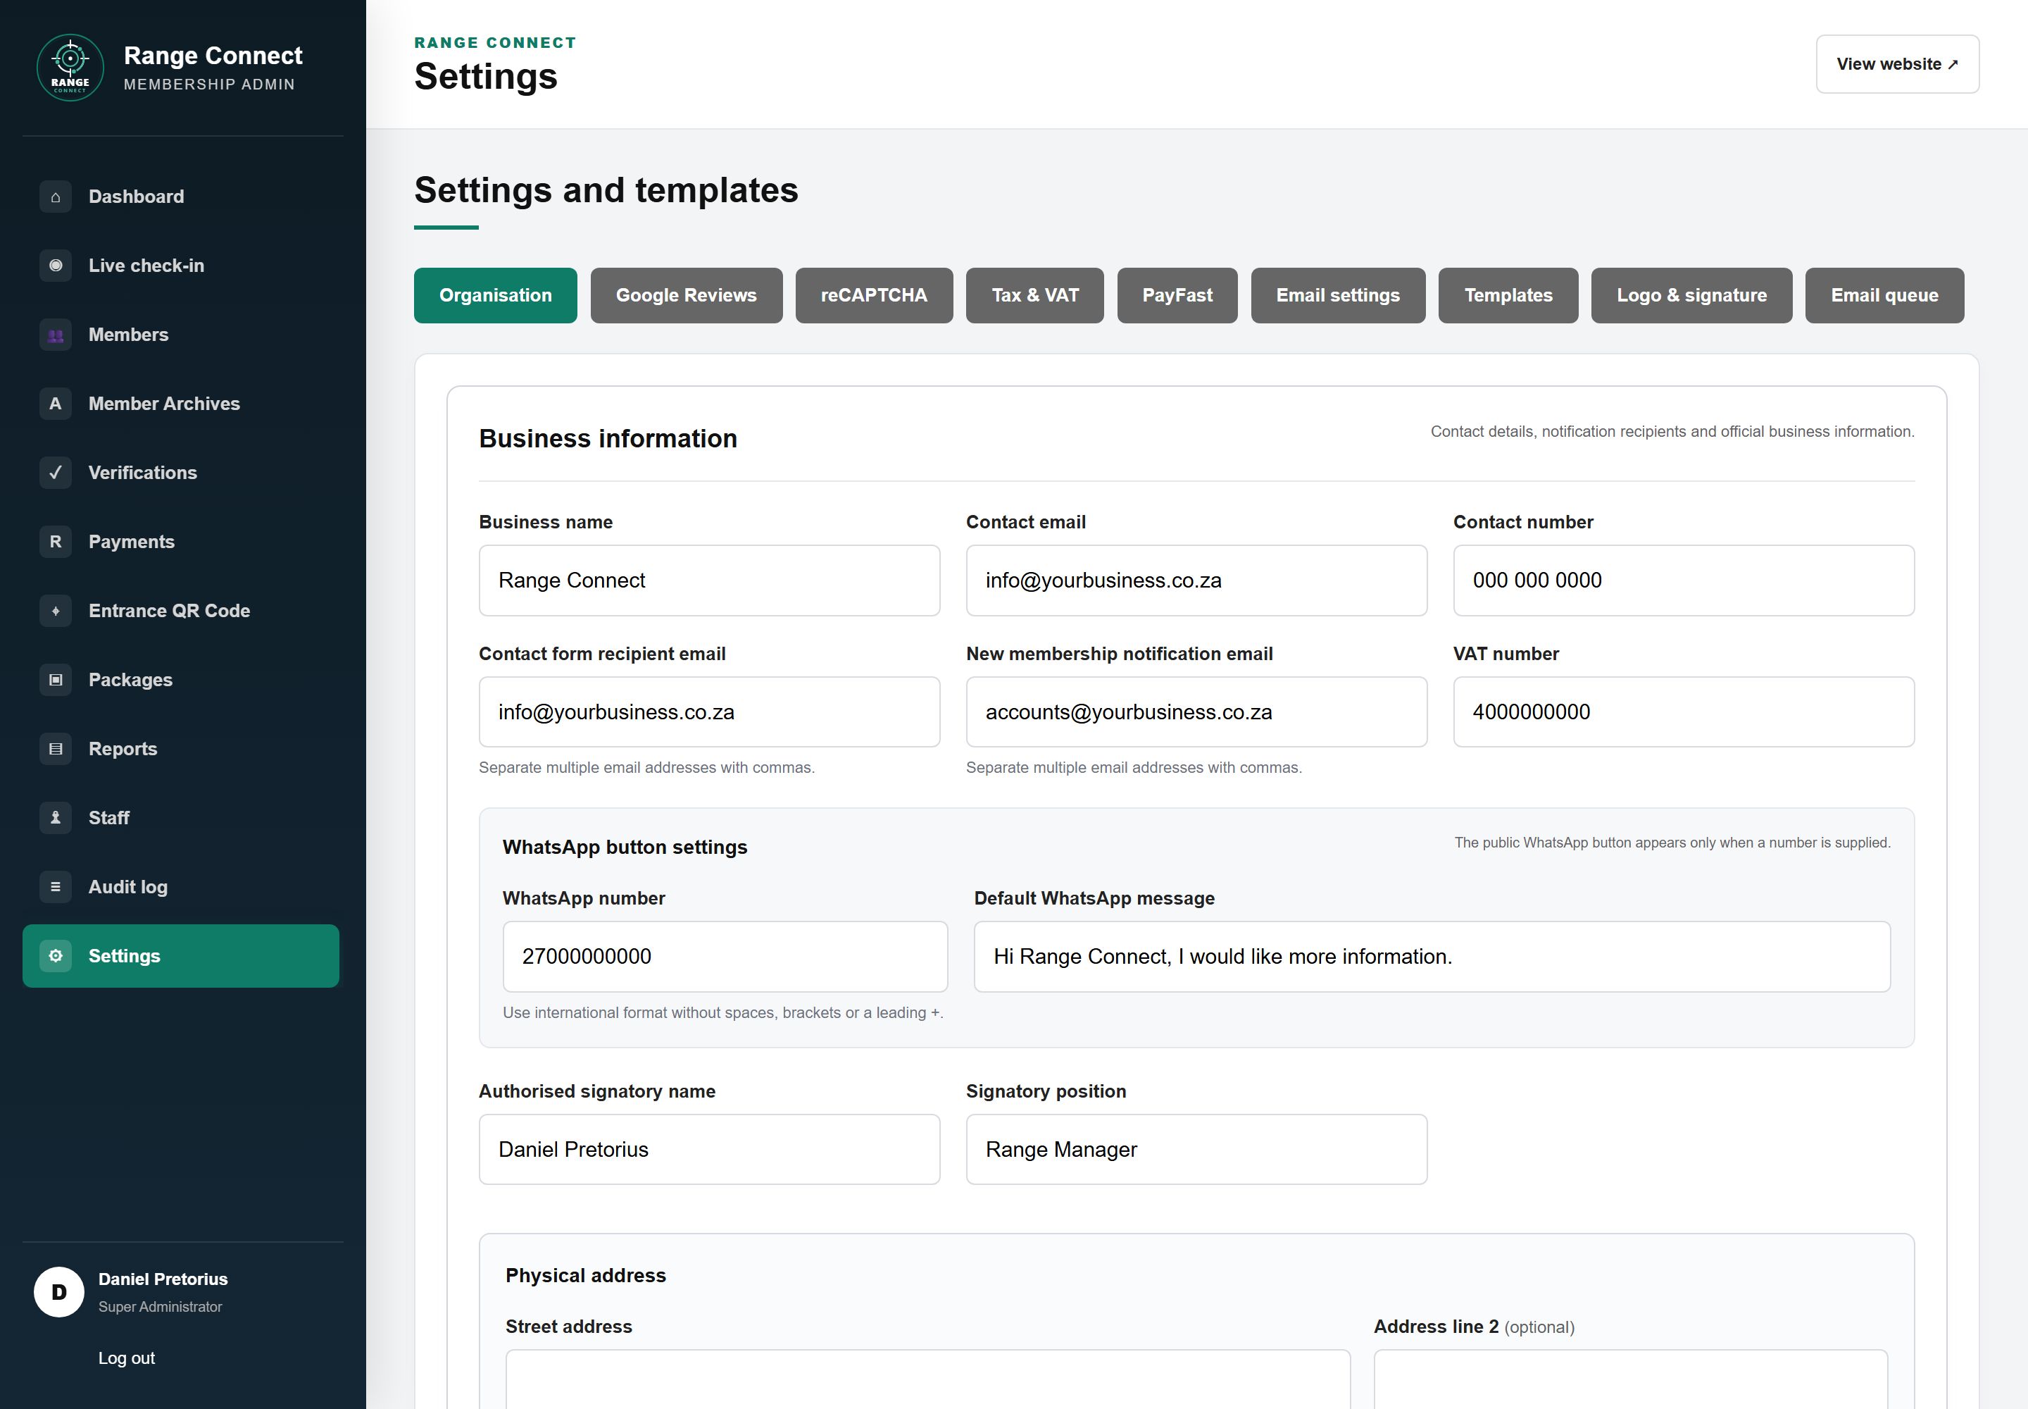This screenshot has width=2028, height=1409.
Task: Click the Super Administrator role text
Action: click(x=160, y=1307)
